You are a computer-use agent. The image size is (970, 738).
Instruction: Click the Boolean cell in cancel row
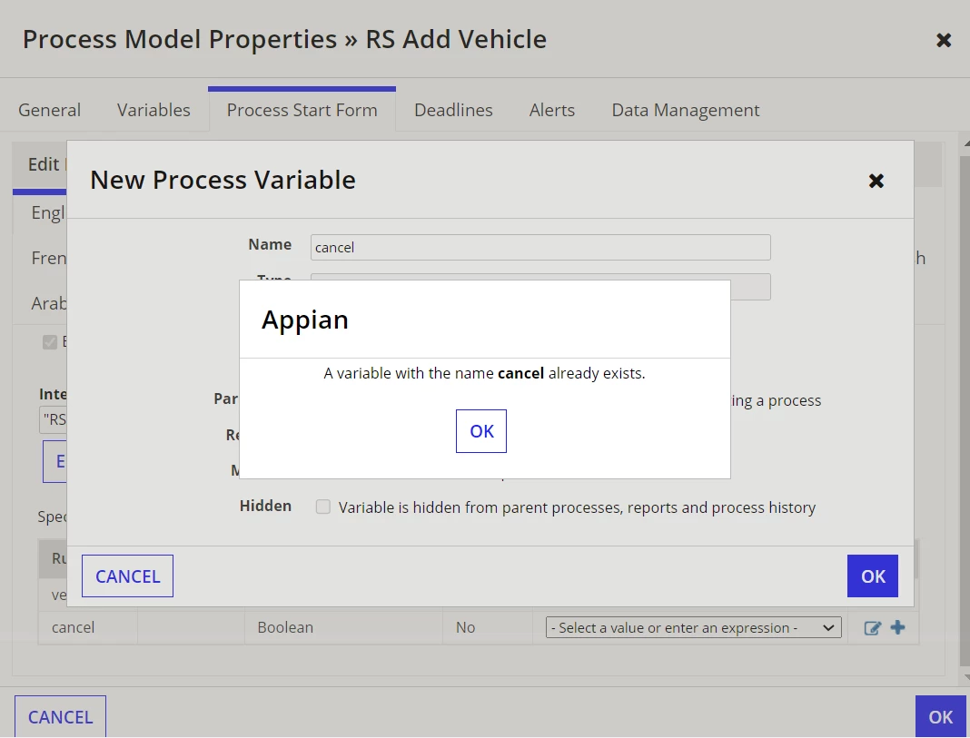(343, 627)
